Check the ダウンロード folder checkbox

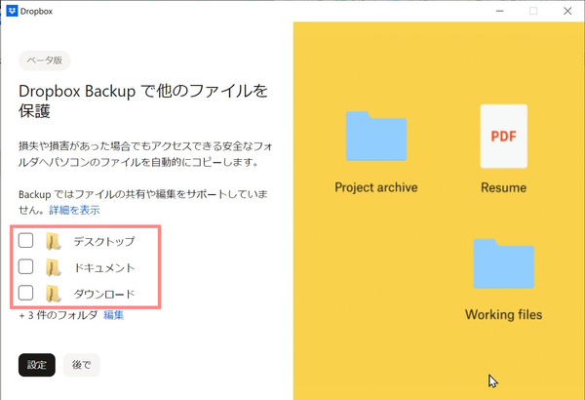click(x=25, y=293)
